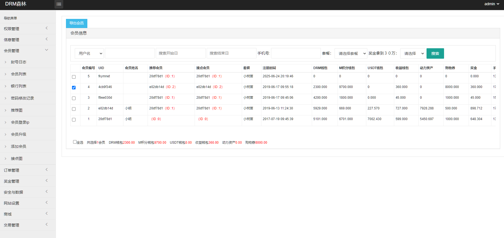Open the 用户名 search field type dropdown
This screenshot has width=504, height=238.
89,53
